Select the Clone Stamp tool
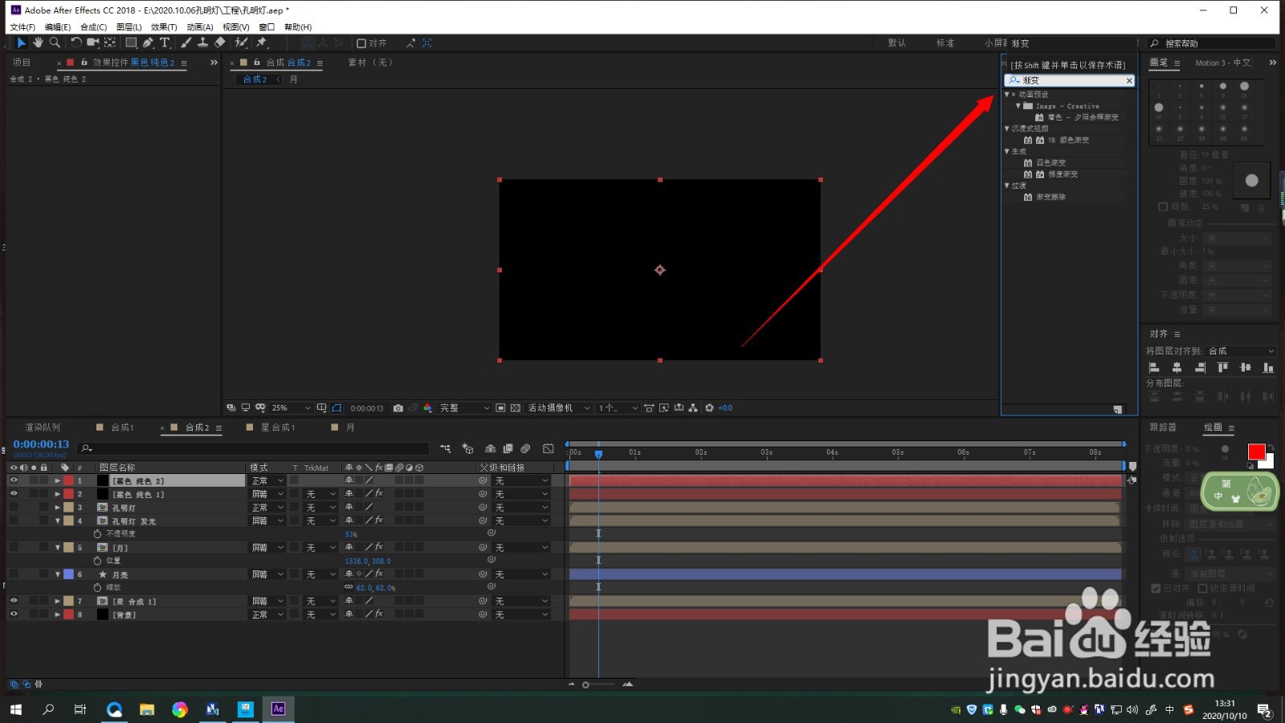The width and height of the screenshot is (1285, 723). click(203, 43)
